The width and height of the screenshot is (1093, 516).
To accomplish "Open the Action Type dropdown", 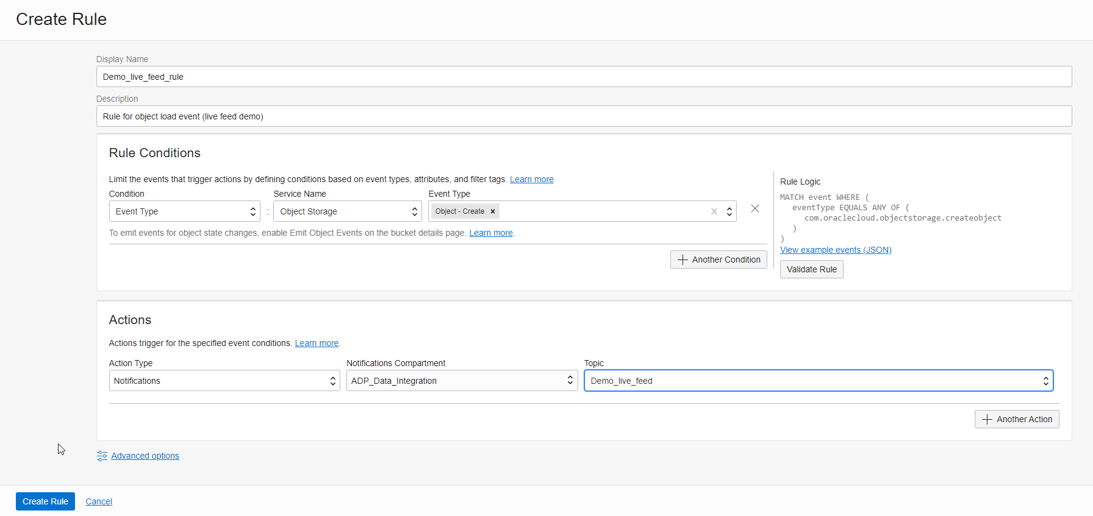I will point(224,381).
